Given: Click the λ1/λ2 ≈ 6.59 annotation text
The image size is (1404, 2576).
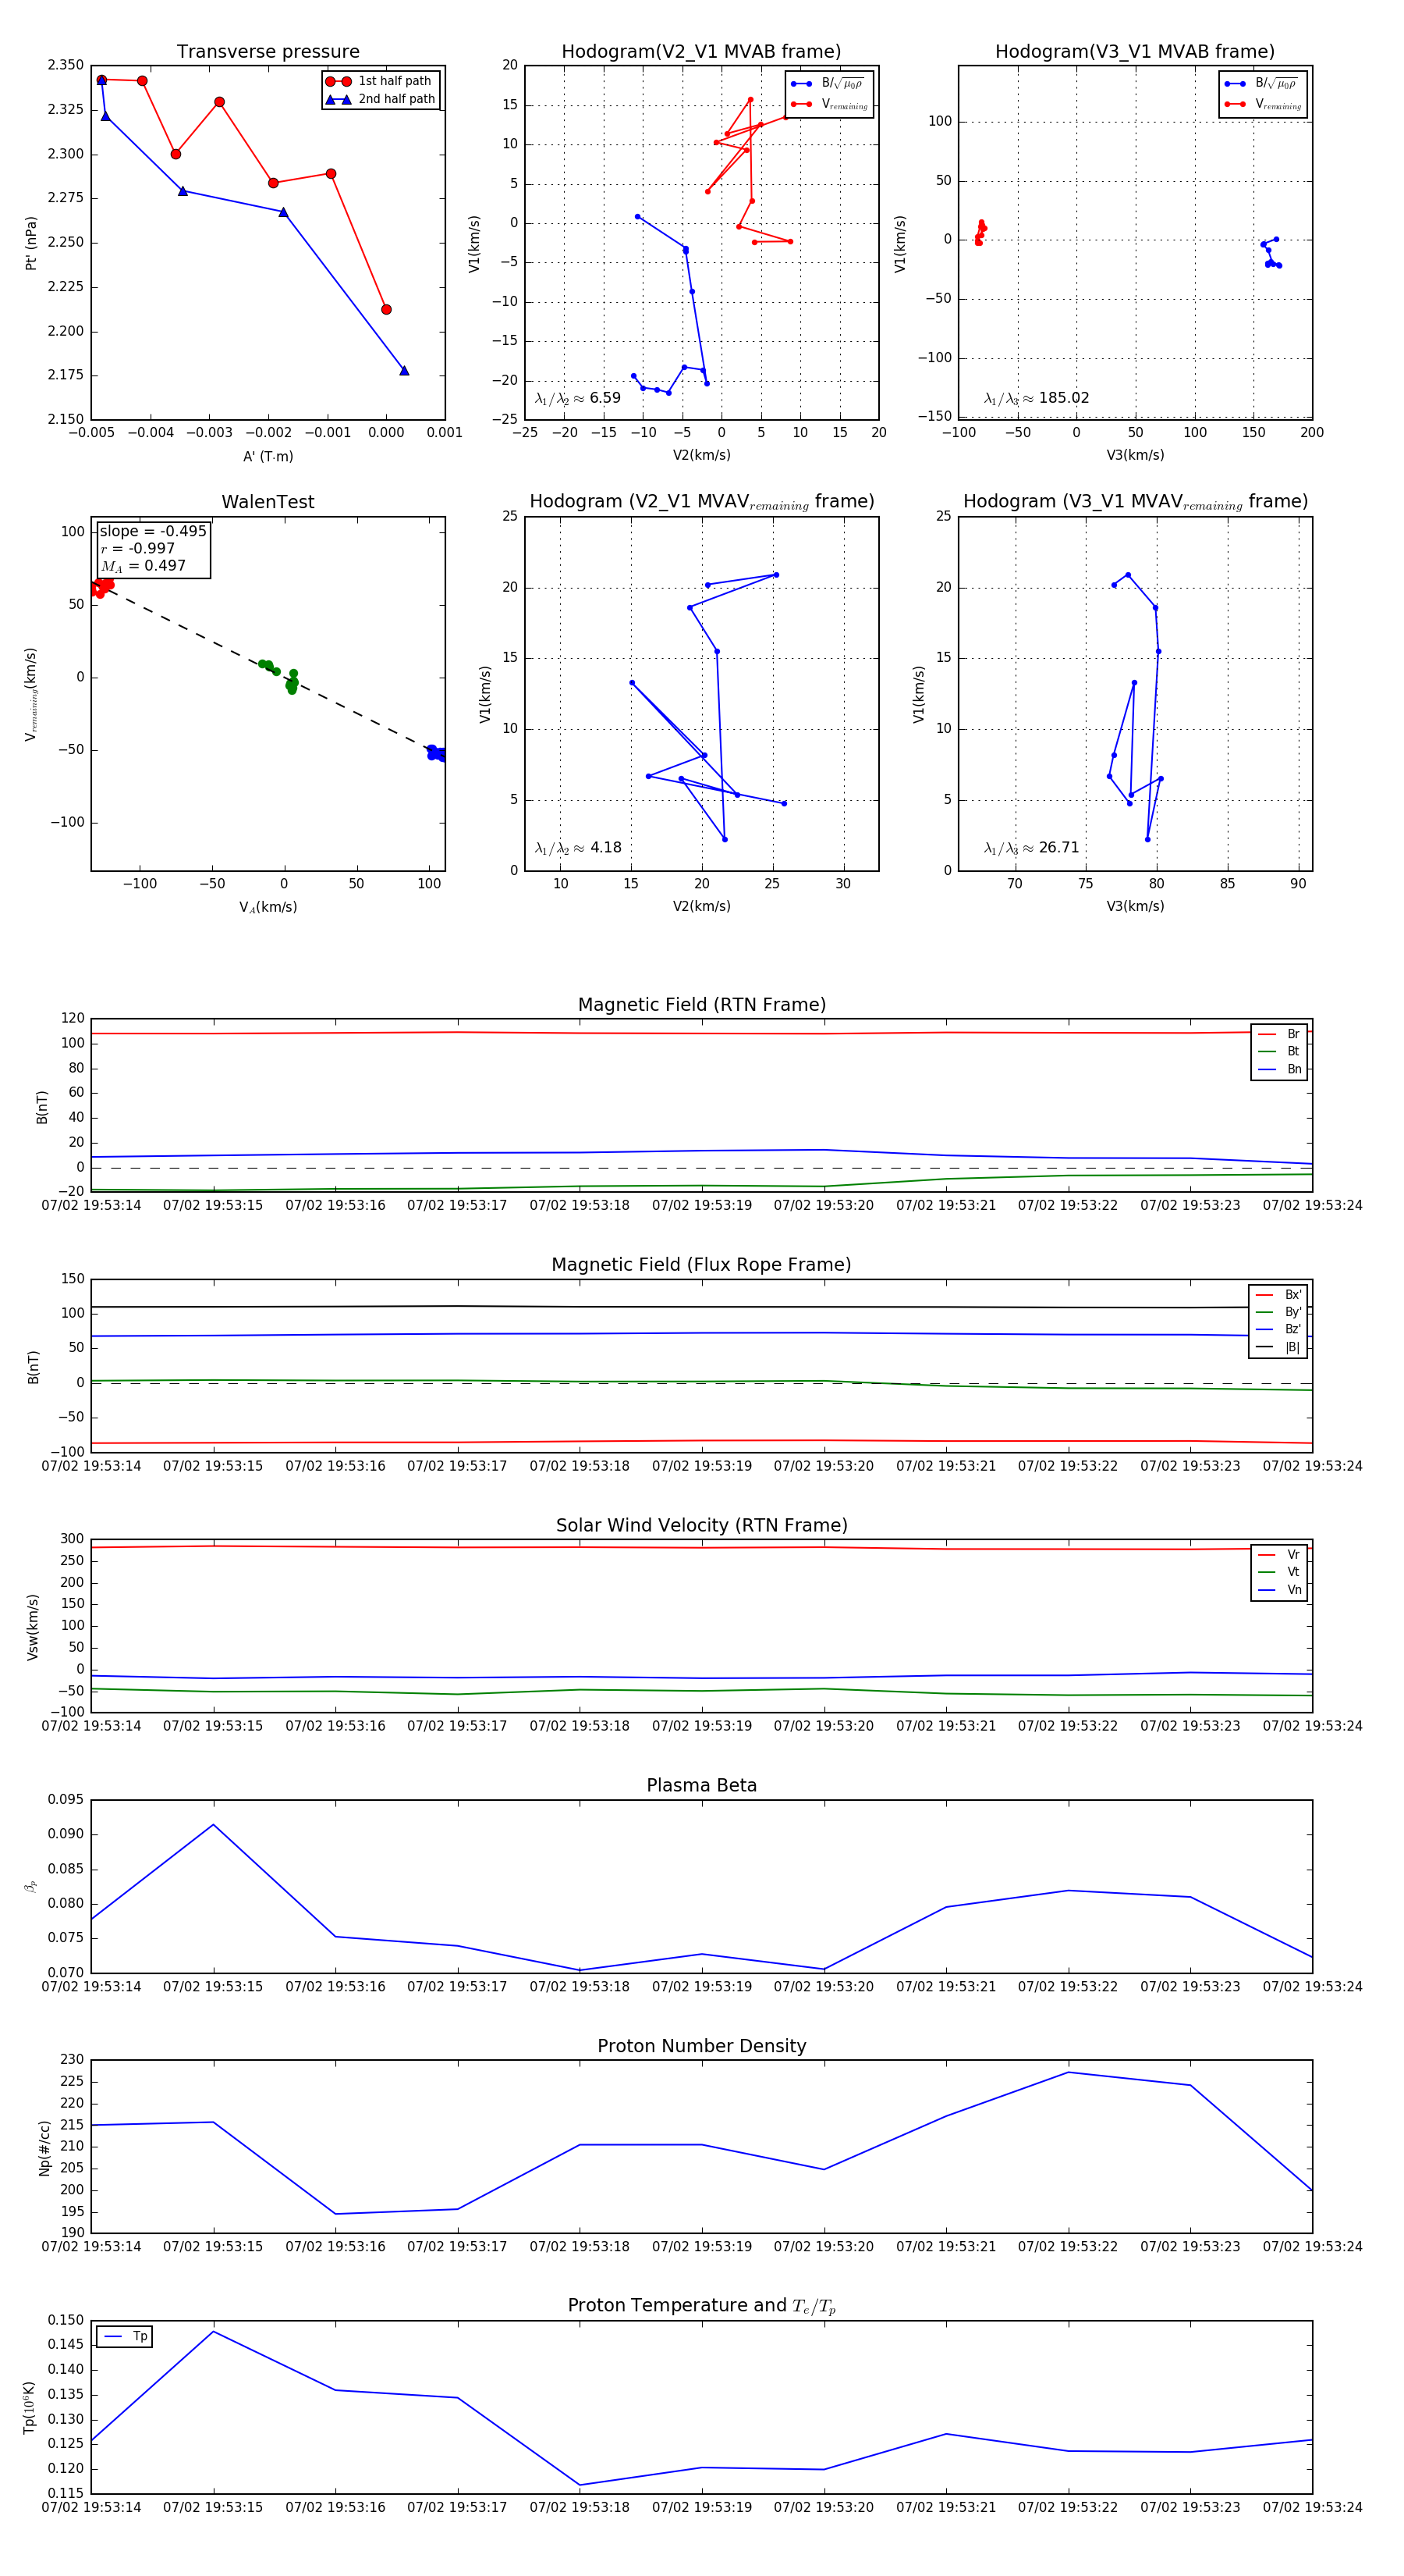Looking at the screenshot, I should [x=577, y=398].
